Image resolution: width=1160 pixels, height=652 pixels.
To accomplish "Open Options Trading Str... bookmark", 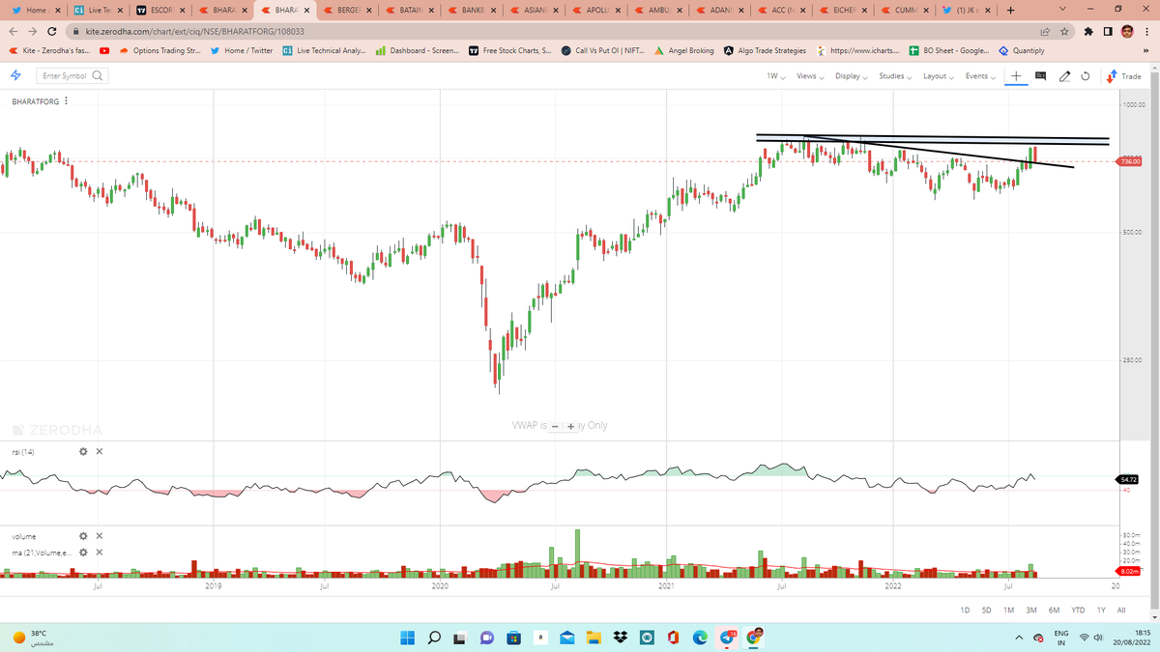I will click(x=160, y=50).
